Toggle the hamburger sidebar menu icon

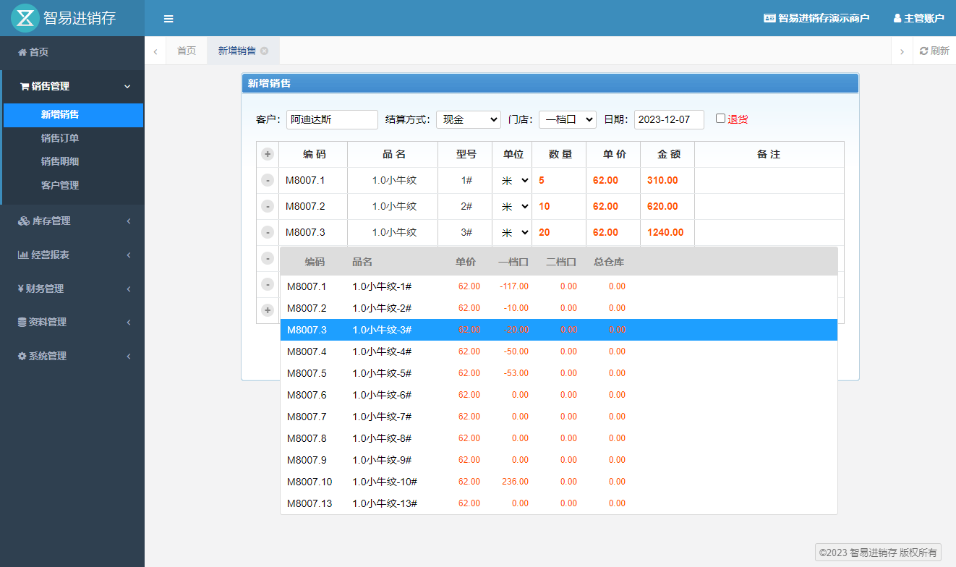tap(168, 19)
